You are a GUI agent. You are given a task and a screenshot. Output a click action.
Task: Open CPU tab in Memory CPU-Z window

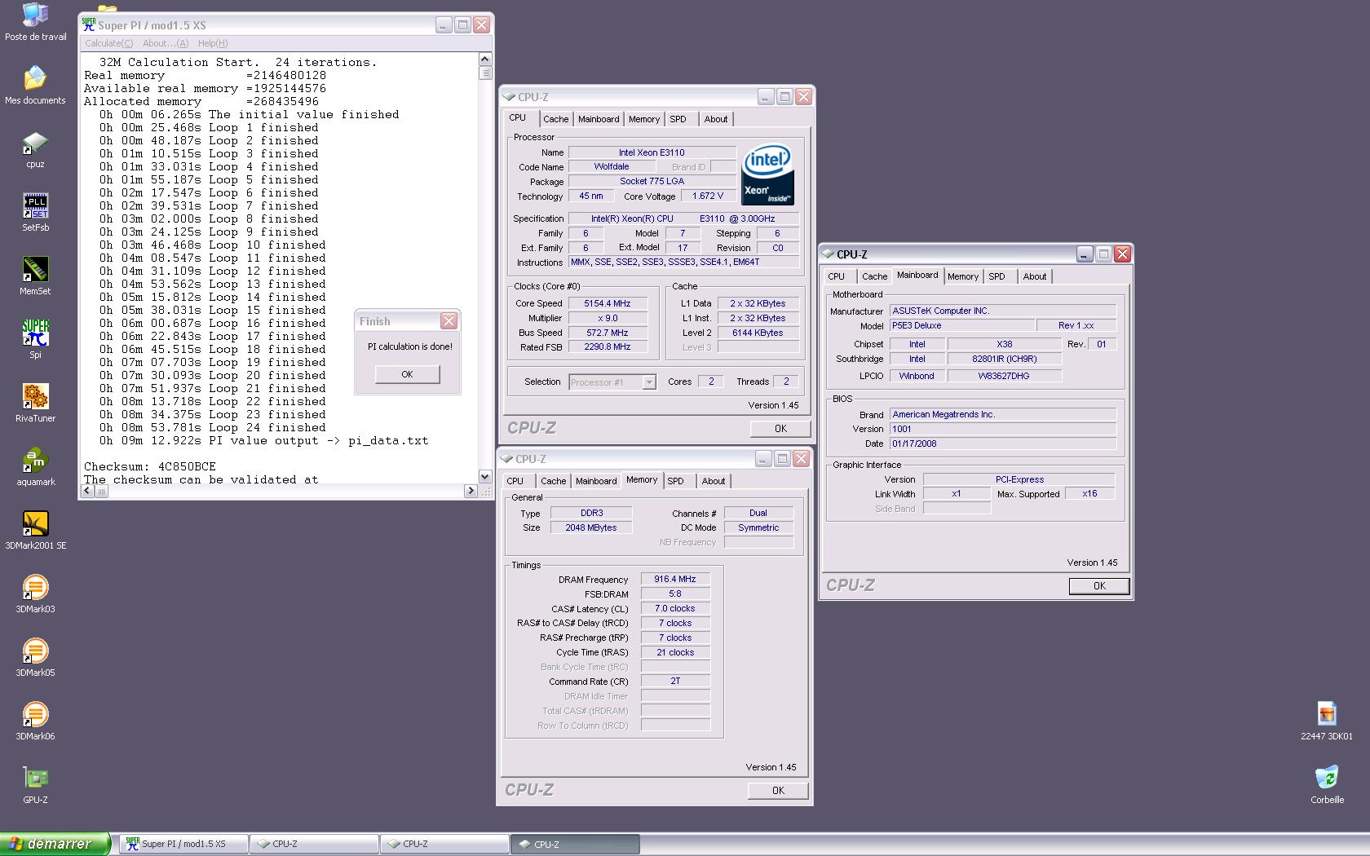click(x=515, y=481)
